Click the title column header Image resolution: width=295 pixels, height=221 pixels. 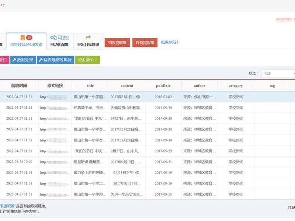point(90,86)
